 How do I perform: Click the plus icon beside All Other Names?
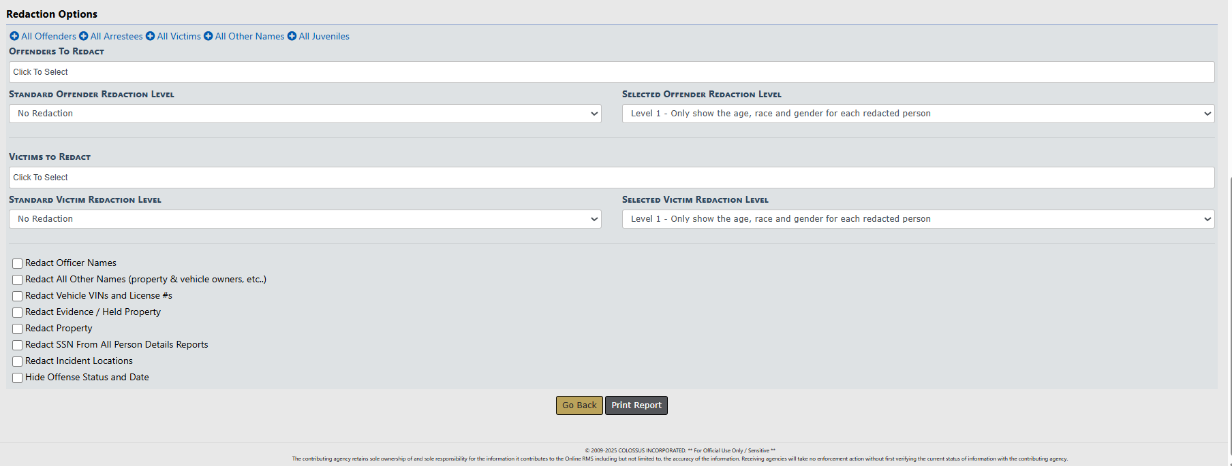tap(209, 36)
